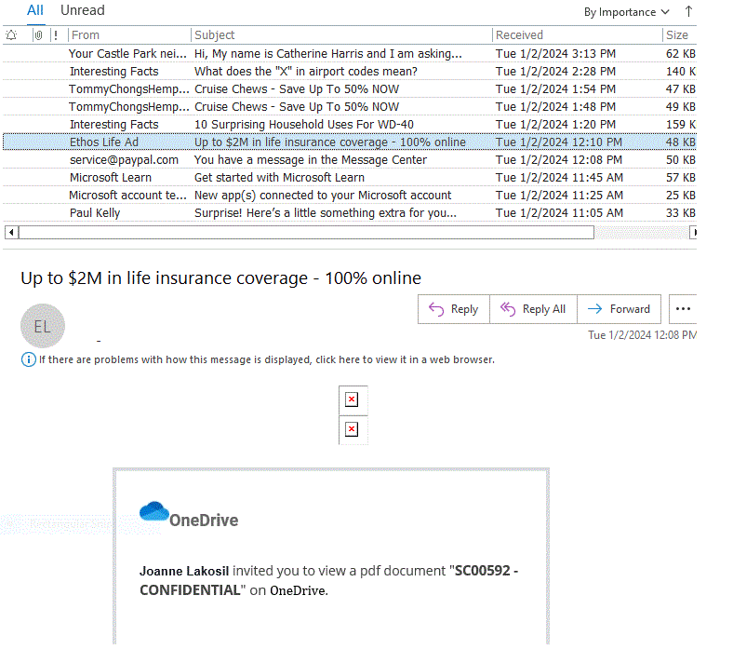Sort messages by Size column header

679,35
